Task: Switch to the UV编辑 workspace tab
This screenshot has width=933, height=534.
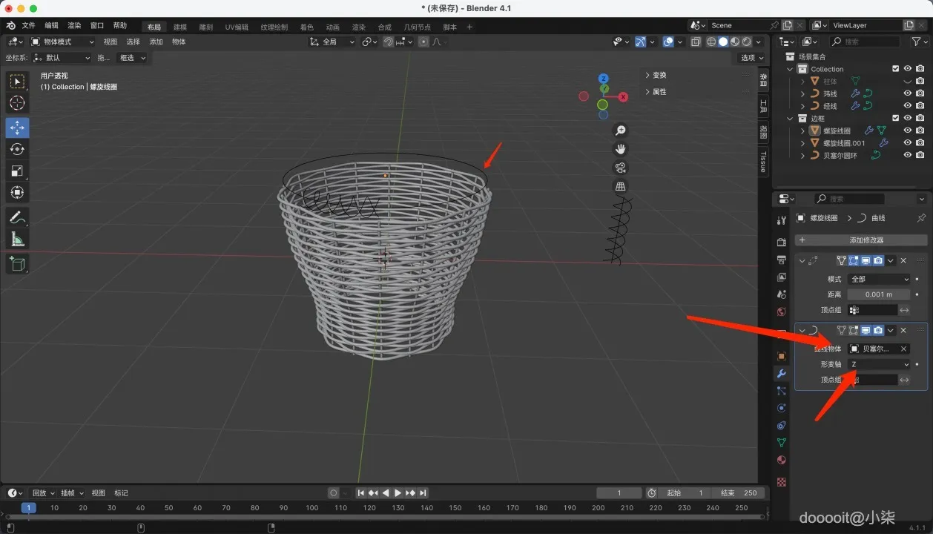Action: tap(237, 27)
